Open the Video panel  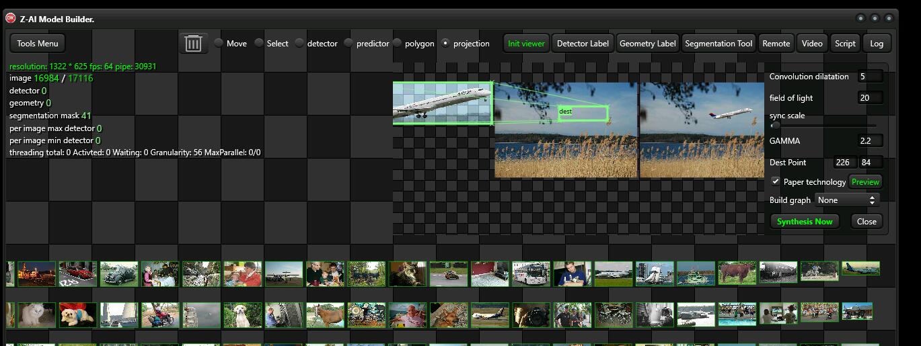click(x=812, y=43)
